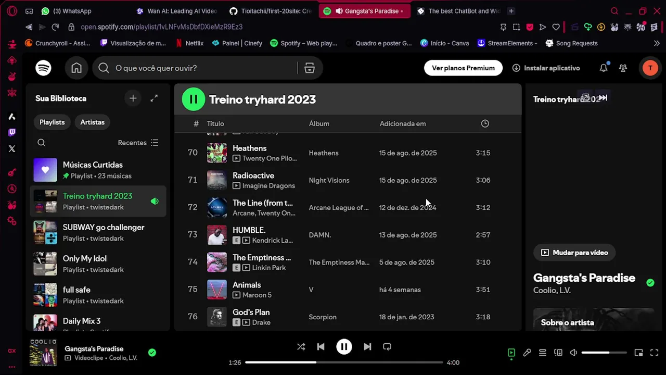Open Twitch in the Opera sidebar

pos(12,133)
